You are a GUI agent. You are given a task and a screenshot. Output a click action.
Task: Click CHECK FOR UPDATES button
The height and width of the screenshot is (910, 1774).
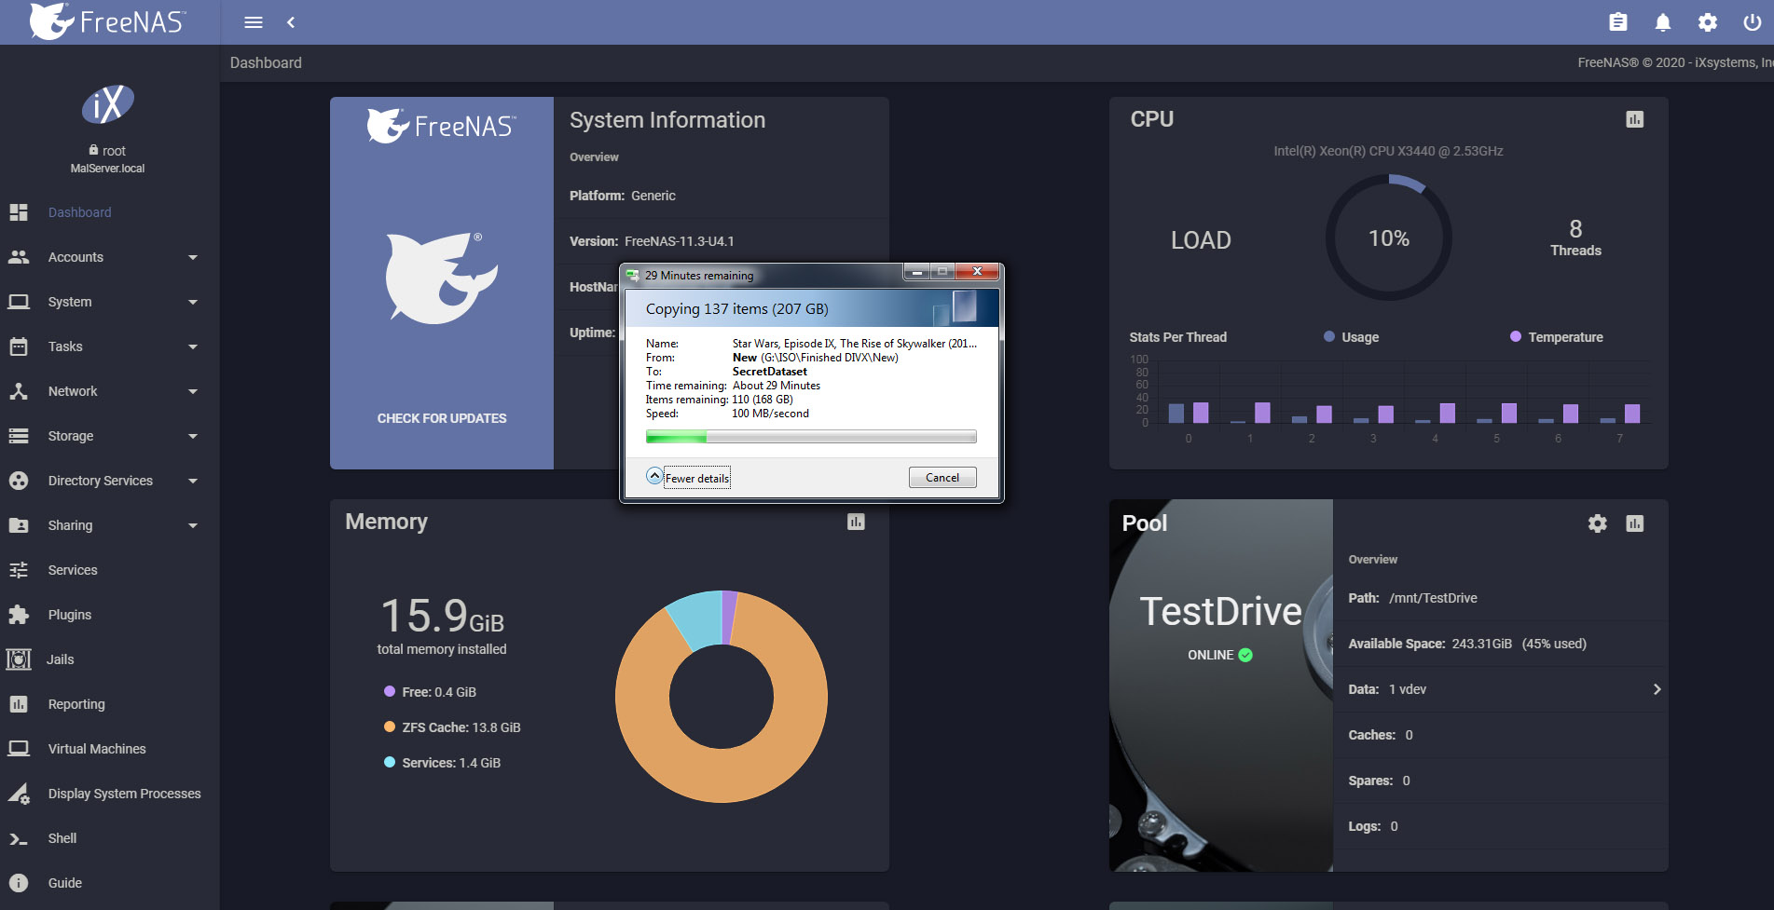pyautogui.click(x=442, y=418)
